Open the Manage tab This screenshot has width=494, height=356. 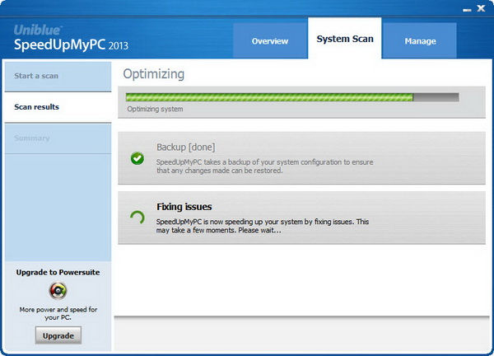pos(420,40)
